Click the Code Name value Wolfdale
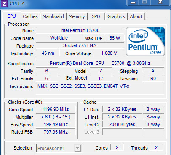The width and height of the screenshot is (171, 155). tap(59, 38)
